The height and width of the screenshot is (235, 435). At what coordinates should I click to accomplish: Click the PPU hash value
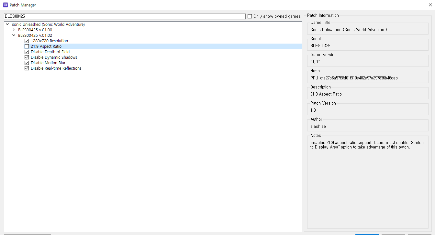click(x=354, y=78)
